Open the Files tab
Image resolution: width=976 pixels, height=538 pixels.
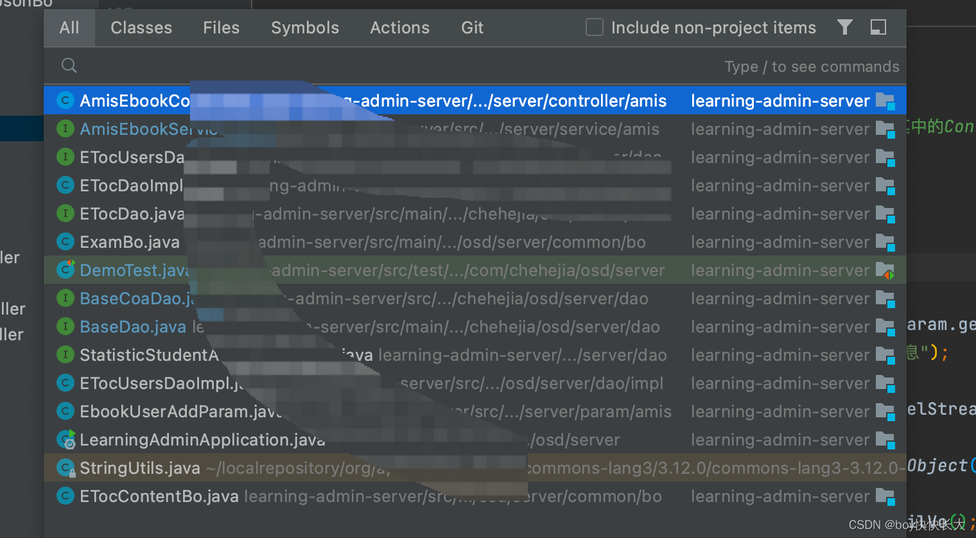coord(221,28)
